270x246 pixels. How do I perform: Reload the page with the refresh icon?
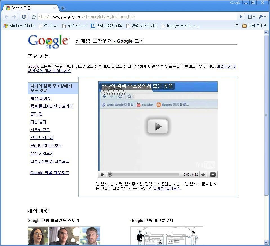click(x=24, y=17)
